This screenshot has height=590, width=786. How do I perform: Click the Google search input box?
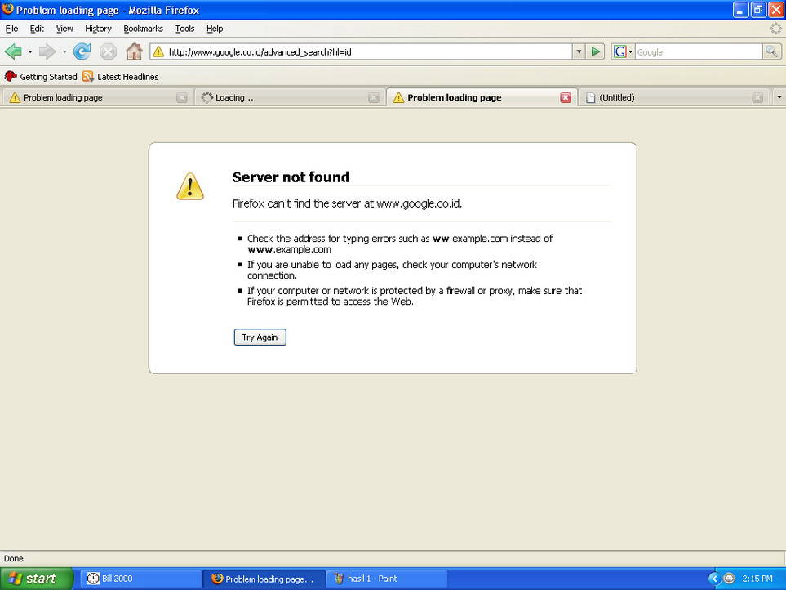[699, 51]
